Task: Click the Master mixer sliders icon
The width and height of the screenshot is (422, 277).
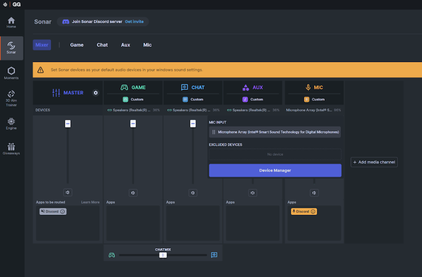Action: tap(56, 93)
